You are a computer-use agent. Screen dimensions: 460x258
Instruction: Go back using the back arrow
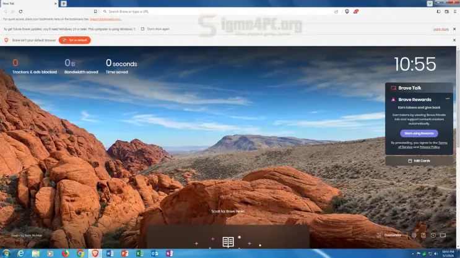click(6, 11)
